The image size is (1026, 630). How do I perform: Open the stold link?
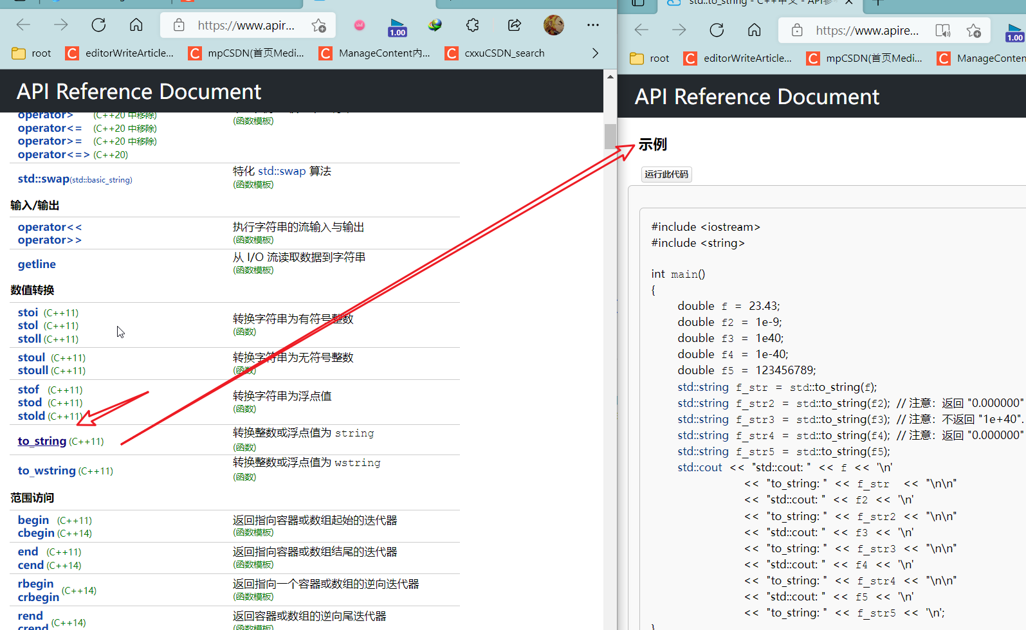tap(31, 416)
